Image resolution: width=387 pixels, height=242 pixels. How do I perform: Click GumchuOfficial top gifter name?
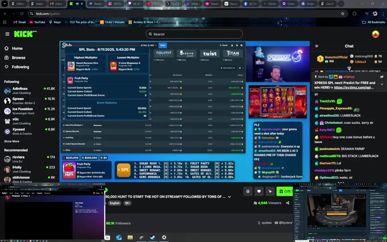[x=336, y=57]
